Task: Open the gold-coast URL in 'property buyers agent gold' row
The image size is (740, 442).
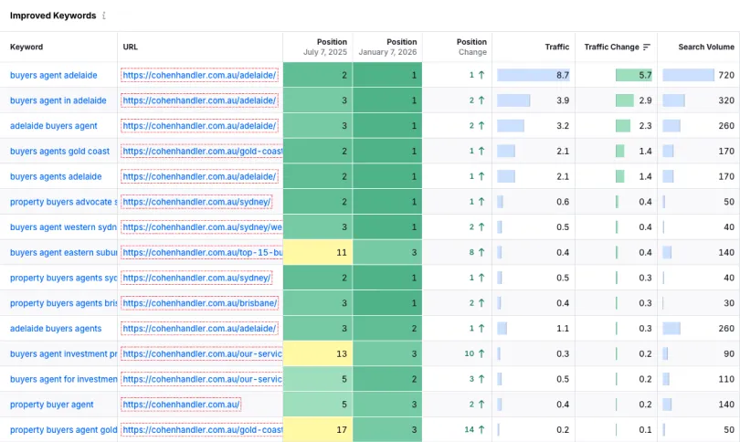Action: point(202,430)
